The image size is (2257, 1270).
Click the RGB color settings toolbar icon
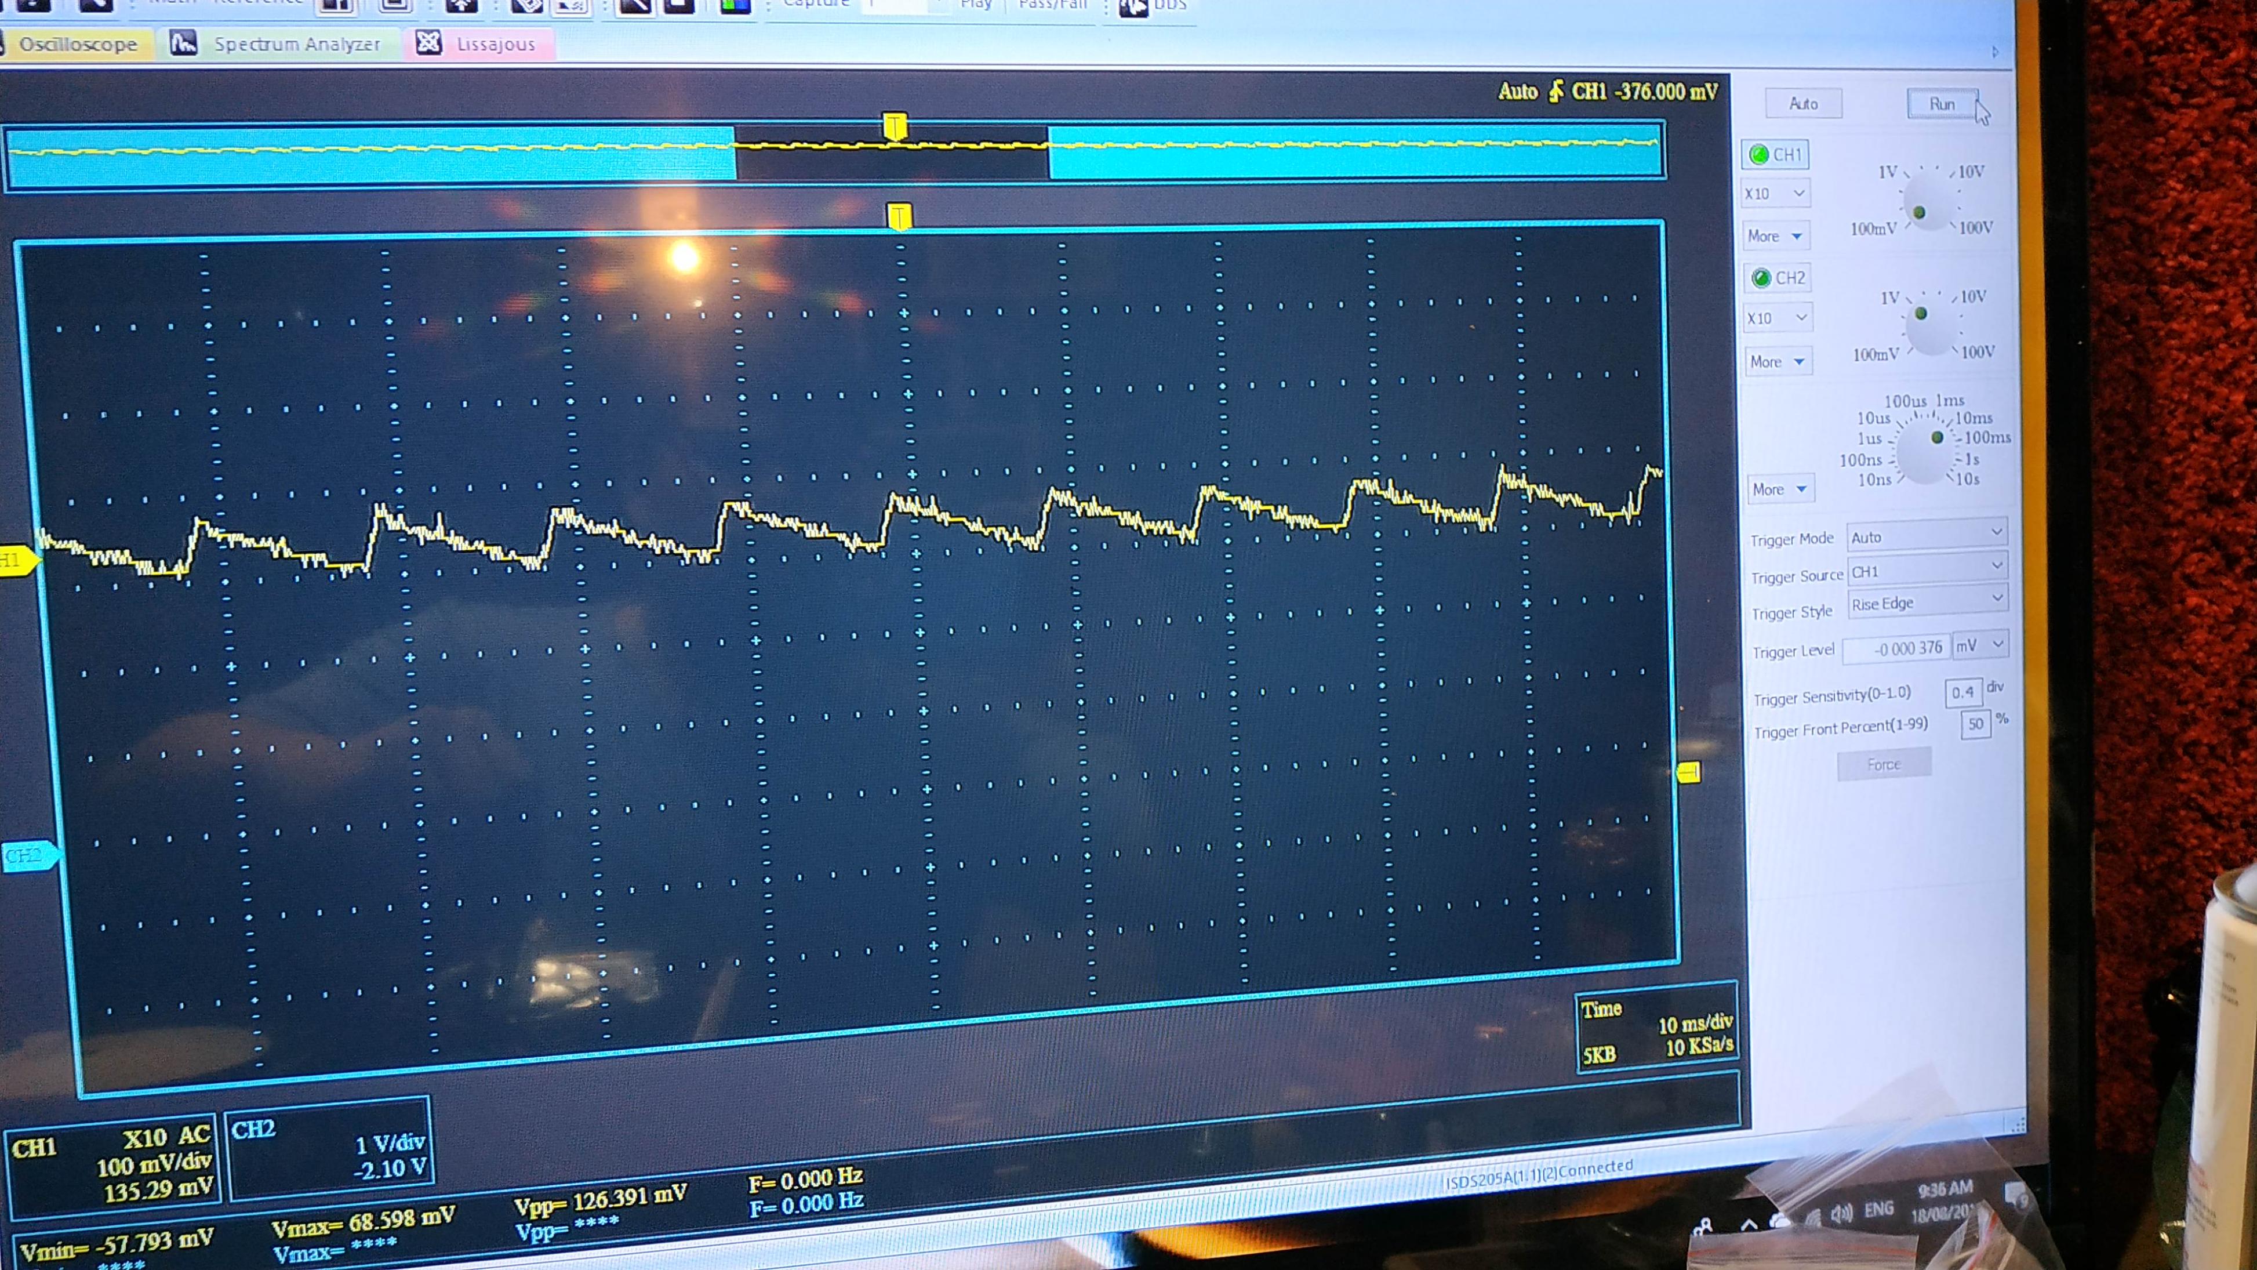point(735,5)
